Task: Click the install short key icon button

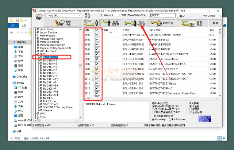Action: 111,23
